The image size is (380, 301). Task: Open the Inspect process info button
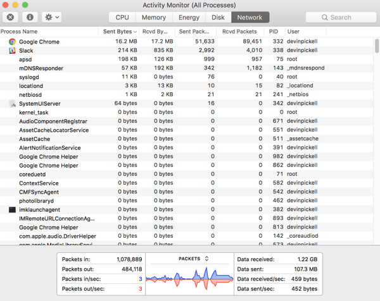tap(30, 17)
